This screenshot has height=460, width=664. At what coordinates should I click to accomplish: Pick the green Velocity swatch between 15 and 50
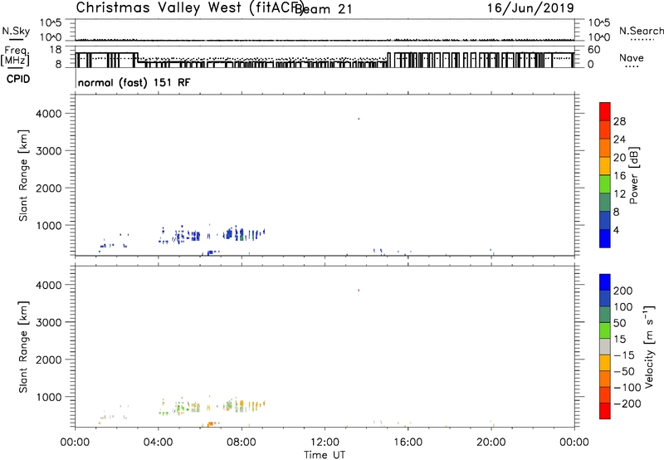coord(605,330)
